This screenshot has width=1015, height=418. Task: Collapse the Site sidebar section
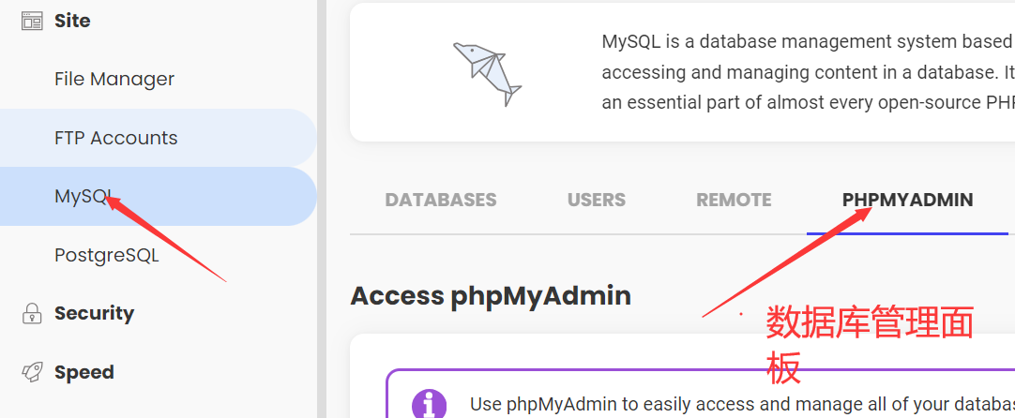(72, 21)
